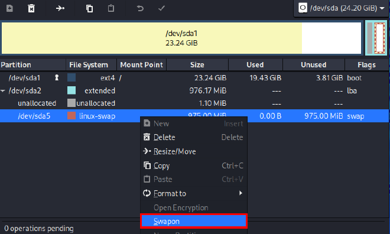
Task: Sort by the Partition column header
Action: click(x=33, y=65)
